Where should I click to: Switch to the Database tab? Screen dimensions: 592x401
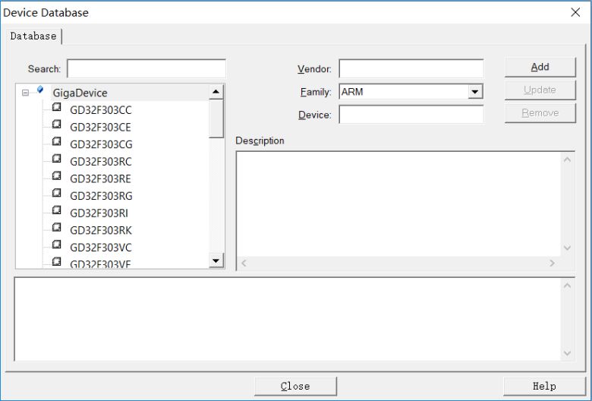tap(33, 36)
